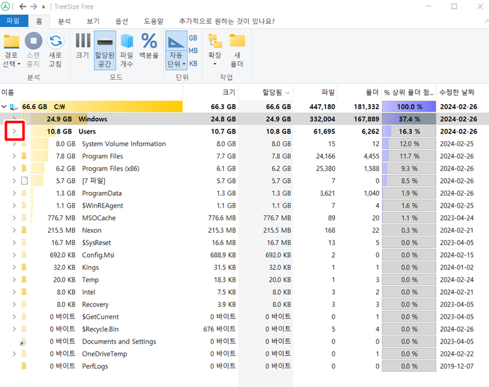Image resolution: width=489 pixels, height=387 pixels.
Task: Click the Nexon folder icon
Action: coord(24,230)
